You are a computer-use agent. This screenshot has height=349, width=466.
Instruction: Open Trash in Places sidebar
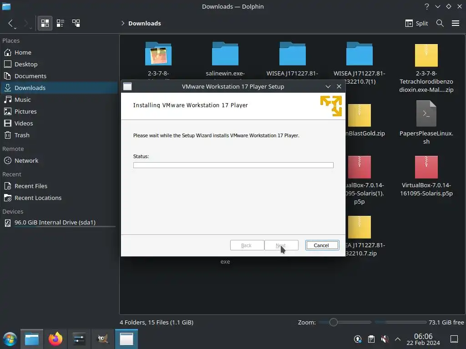[60, 135]
